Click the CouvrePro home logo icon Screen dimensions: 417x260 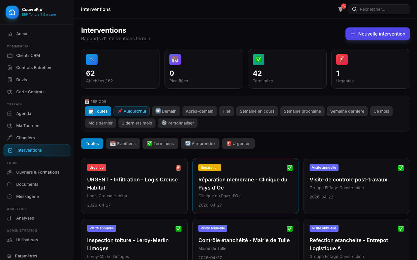click(x=12, y=12)
